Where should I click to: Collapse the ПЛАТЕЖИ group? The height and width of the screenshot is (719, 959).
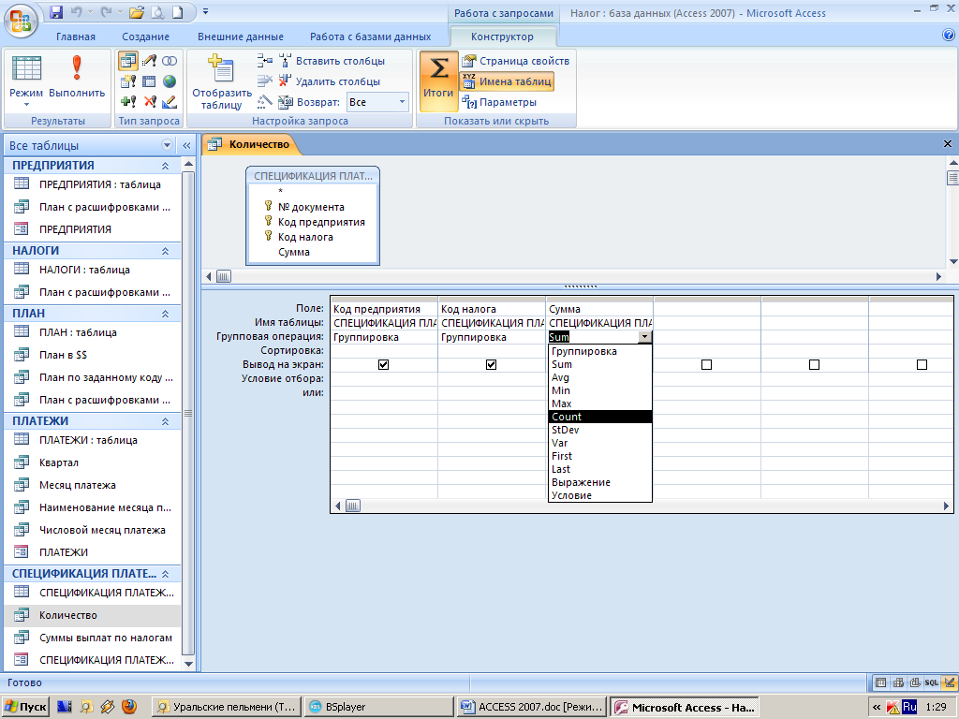pos(165,421)
